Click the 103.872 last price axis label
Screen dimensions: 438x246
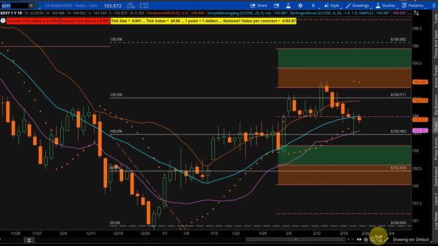[420, 120]
